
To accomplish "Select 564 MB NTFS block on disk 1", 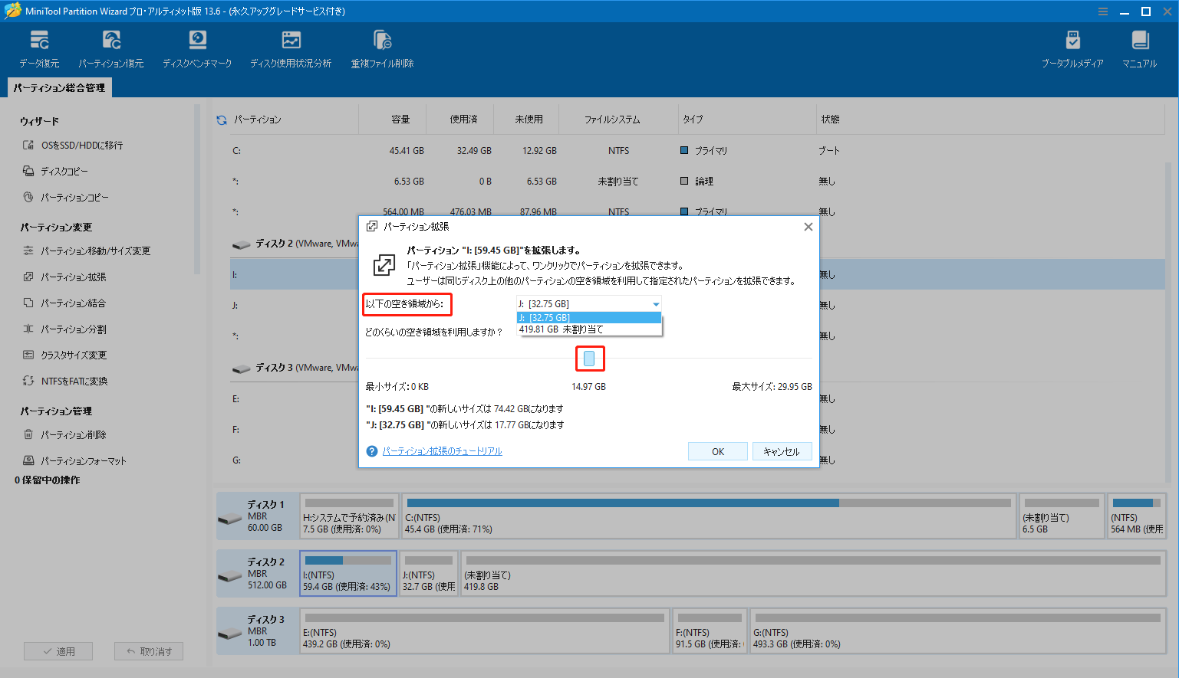I will pos(1137,516).
